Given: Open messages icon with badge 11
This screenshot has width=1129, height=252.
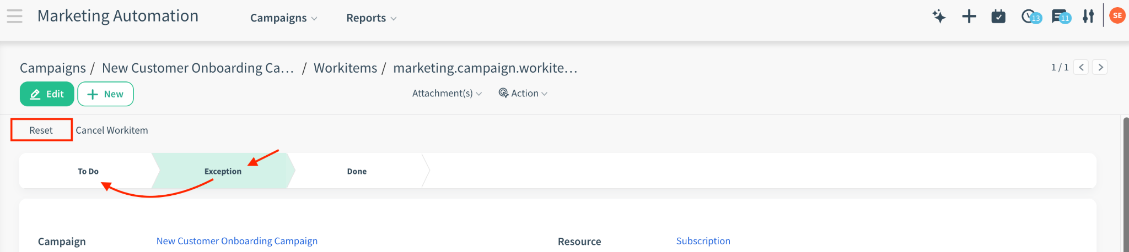Looking at the screenshot, I should point(1060,17).
